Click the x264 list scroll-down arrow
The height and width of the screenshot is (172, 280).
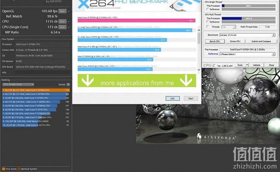(199, 70)
